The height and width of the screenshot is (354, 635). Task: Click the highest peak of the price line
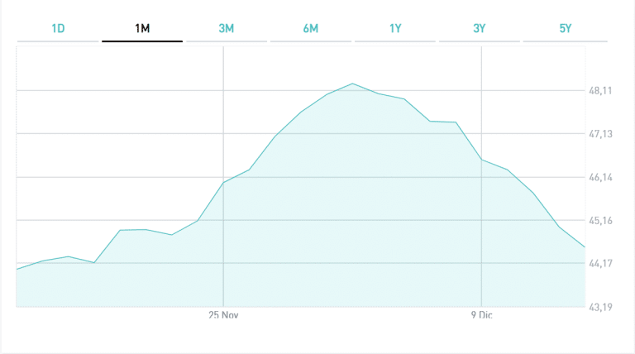coord(353,84)
